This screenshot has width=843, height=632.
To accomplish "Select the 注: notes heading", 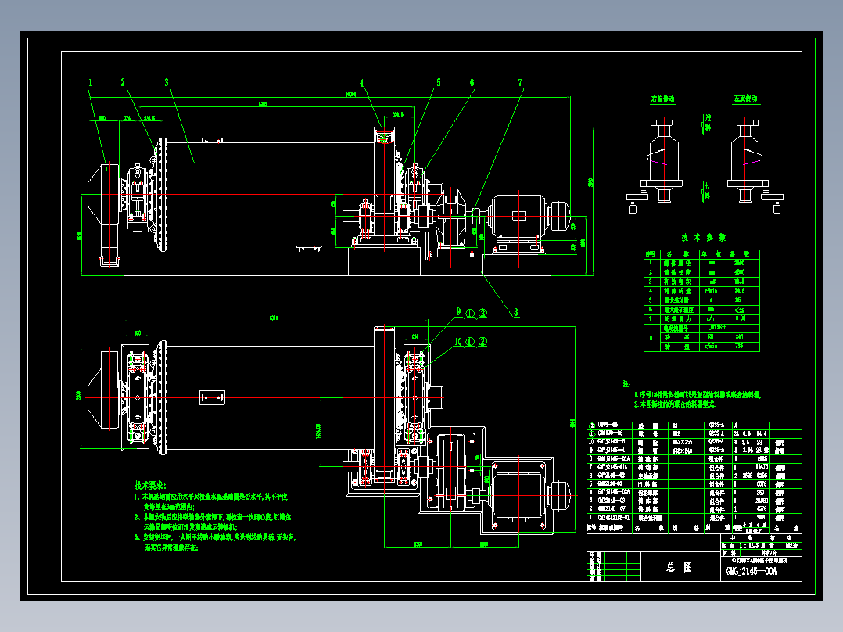I will (626, 384).
